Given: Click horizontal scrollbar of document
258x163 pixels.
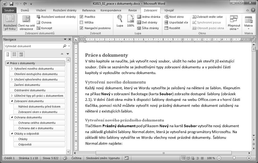Looking at the screenshot, I should [x=164, y=153].
